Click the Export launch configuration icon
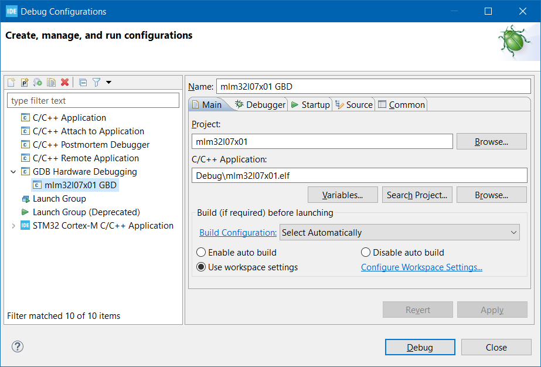Image resolution: width=541 pixels, height=367 pixels. (x=38, y=83)
